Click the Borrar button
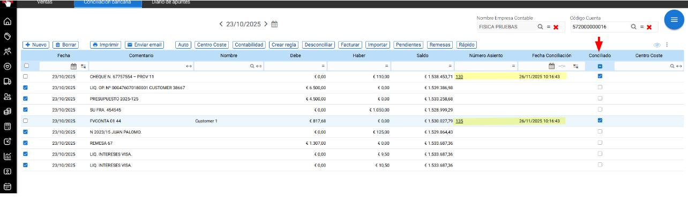Image resolution: width=688 pixels, height=204 pixels. [66, 45]
